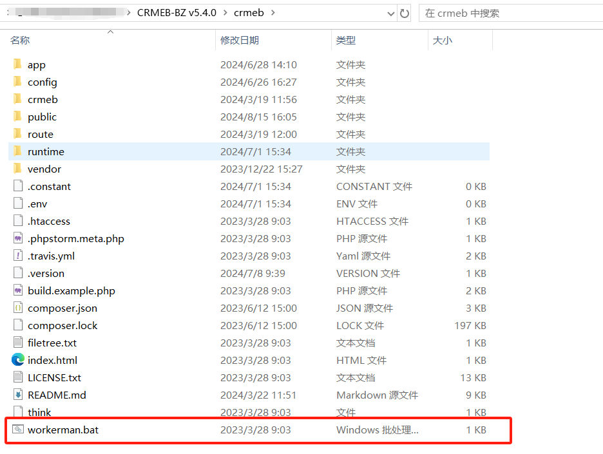The image size is (603, 454).
Task: Go to CRMEB-BZ v5.4.0 breadcrumb folder
Action: [177, 13]
